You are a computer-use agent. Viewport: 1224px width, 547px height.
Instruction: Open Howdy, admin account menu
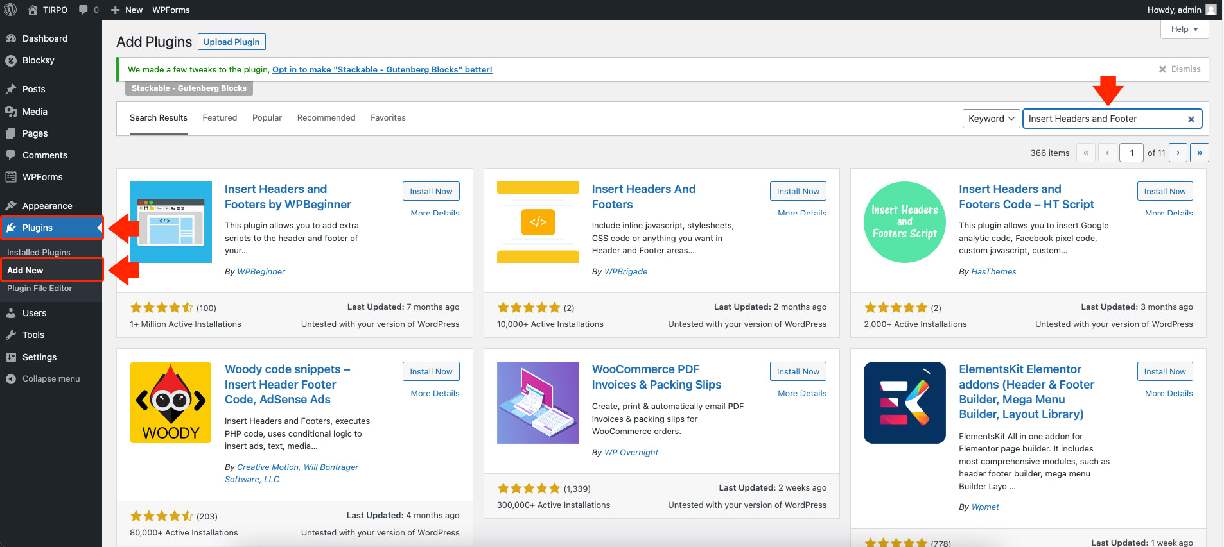(x=1182, y=10)
